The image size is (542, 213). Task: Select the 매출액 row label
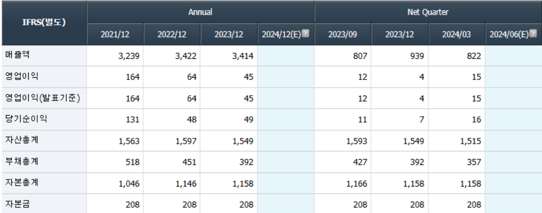click(x=17, y=55)
